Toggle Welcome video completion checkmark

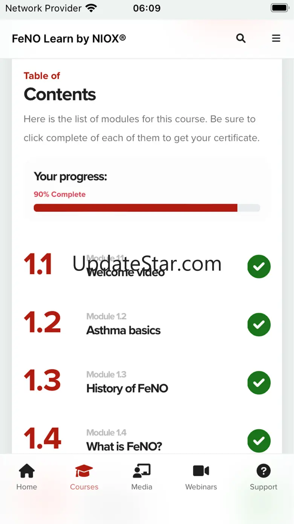259,266
